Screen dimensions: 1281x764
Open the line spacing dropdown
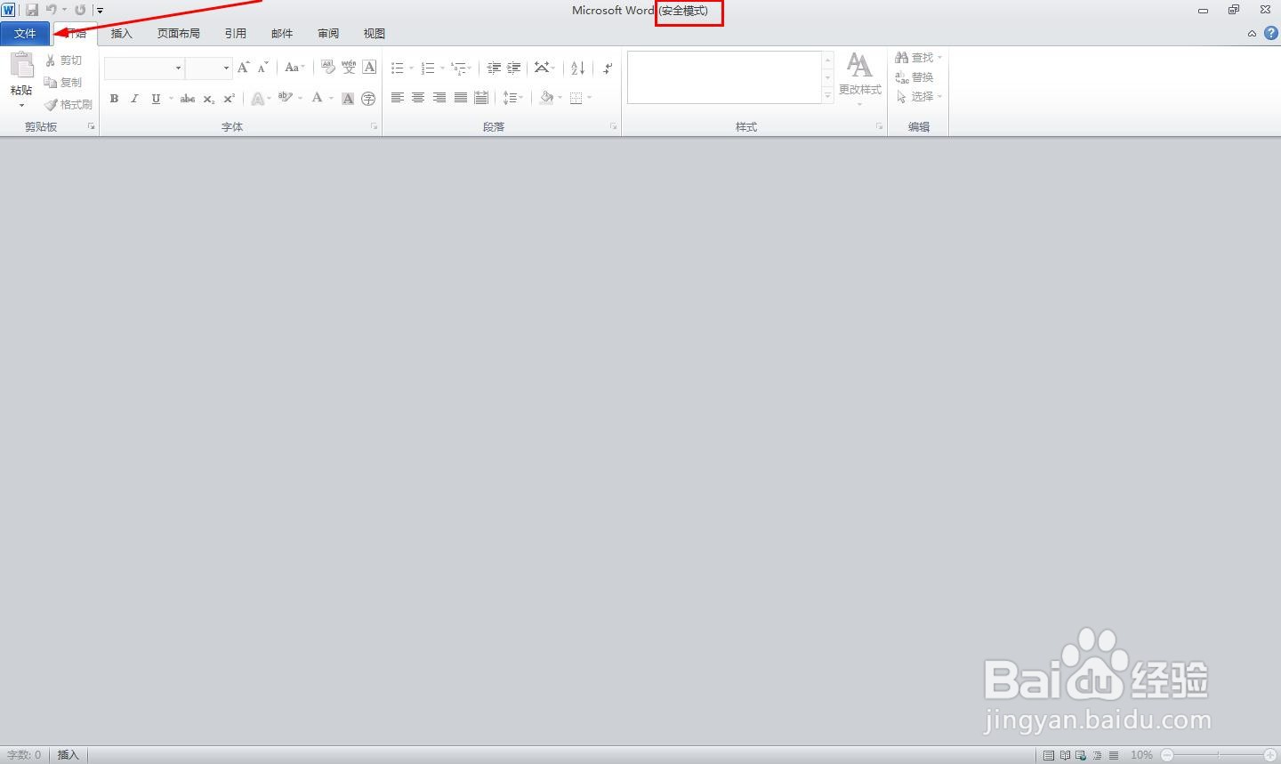coord(513,98)
